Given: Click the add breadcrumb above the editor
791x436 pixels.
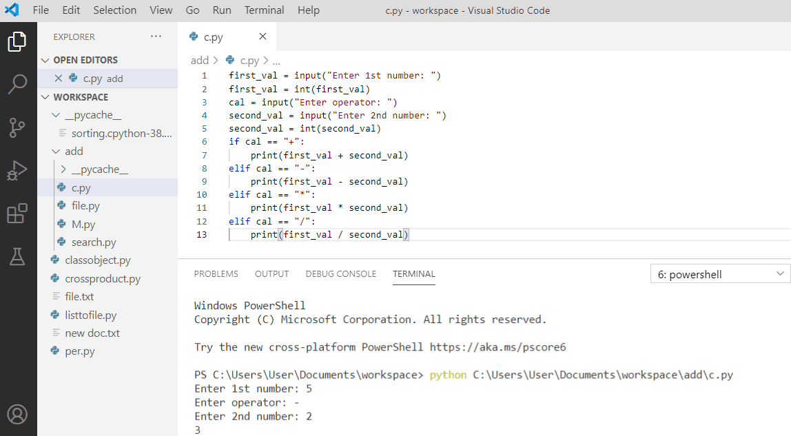Looking at the screenshot, I should (x=199, y=60).
